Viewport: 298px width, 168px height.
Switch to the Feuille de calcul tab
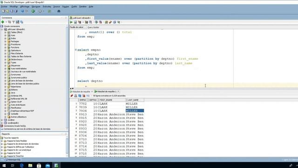click(x=76, y=27)
